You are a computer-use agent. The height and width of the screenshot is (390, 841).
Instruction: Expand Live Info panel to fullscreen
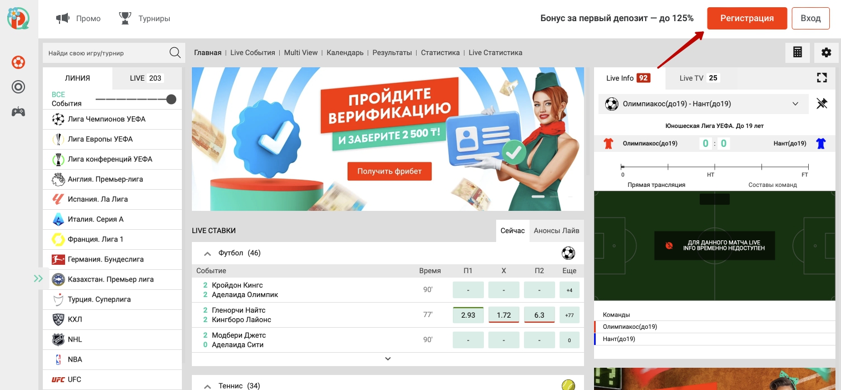[822, 78]
